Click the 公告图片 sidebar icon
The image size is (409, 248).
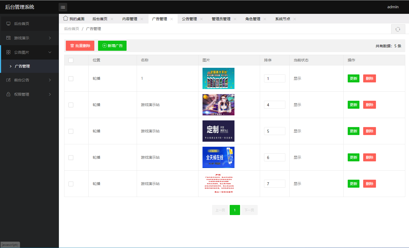pyautogui.click(x=8, y=52)
